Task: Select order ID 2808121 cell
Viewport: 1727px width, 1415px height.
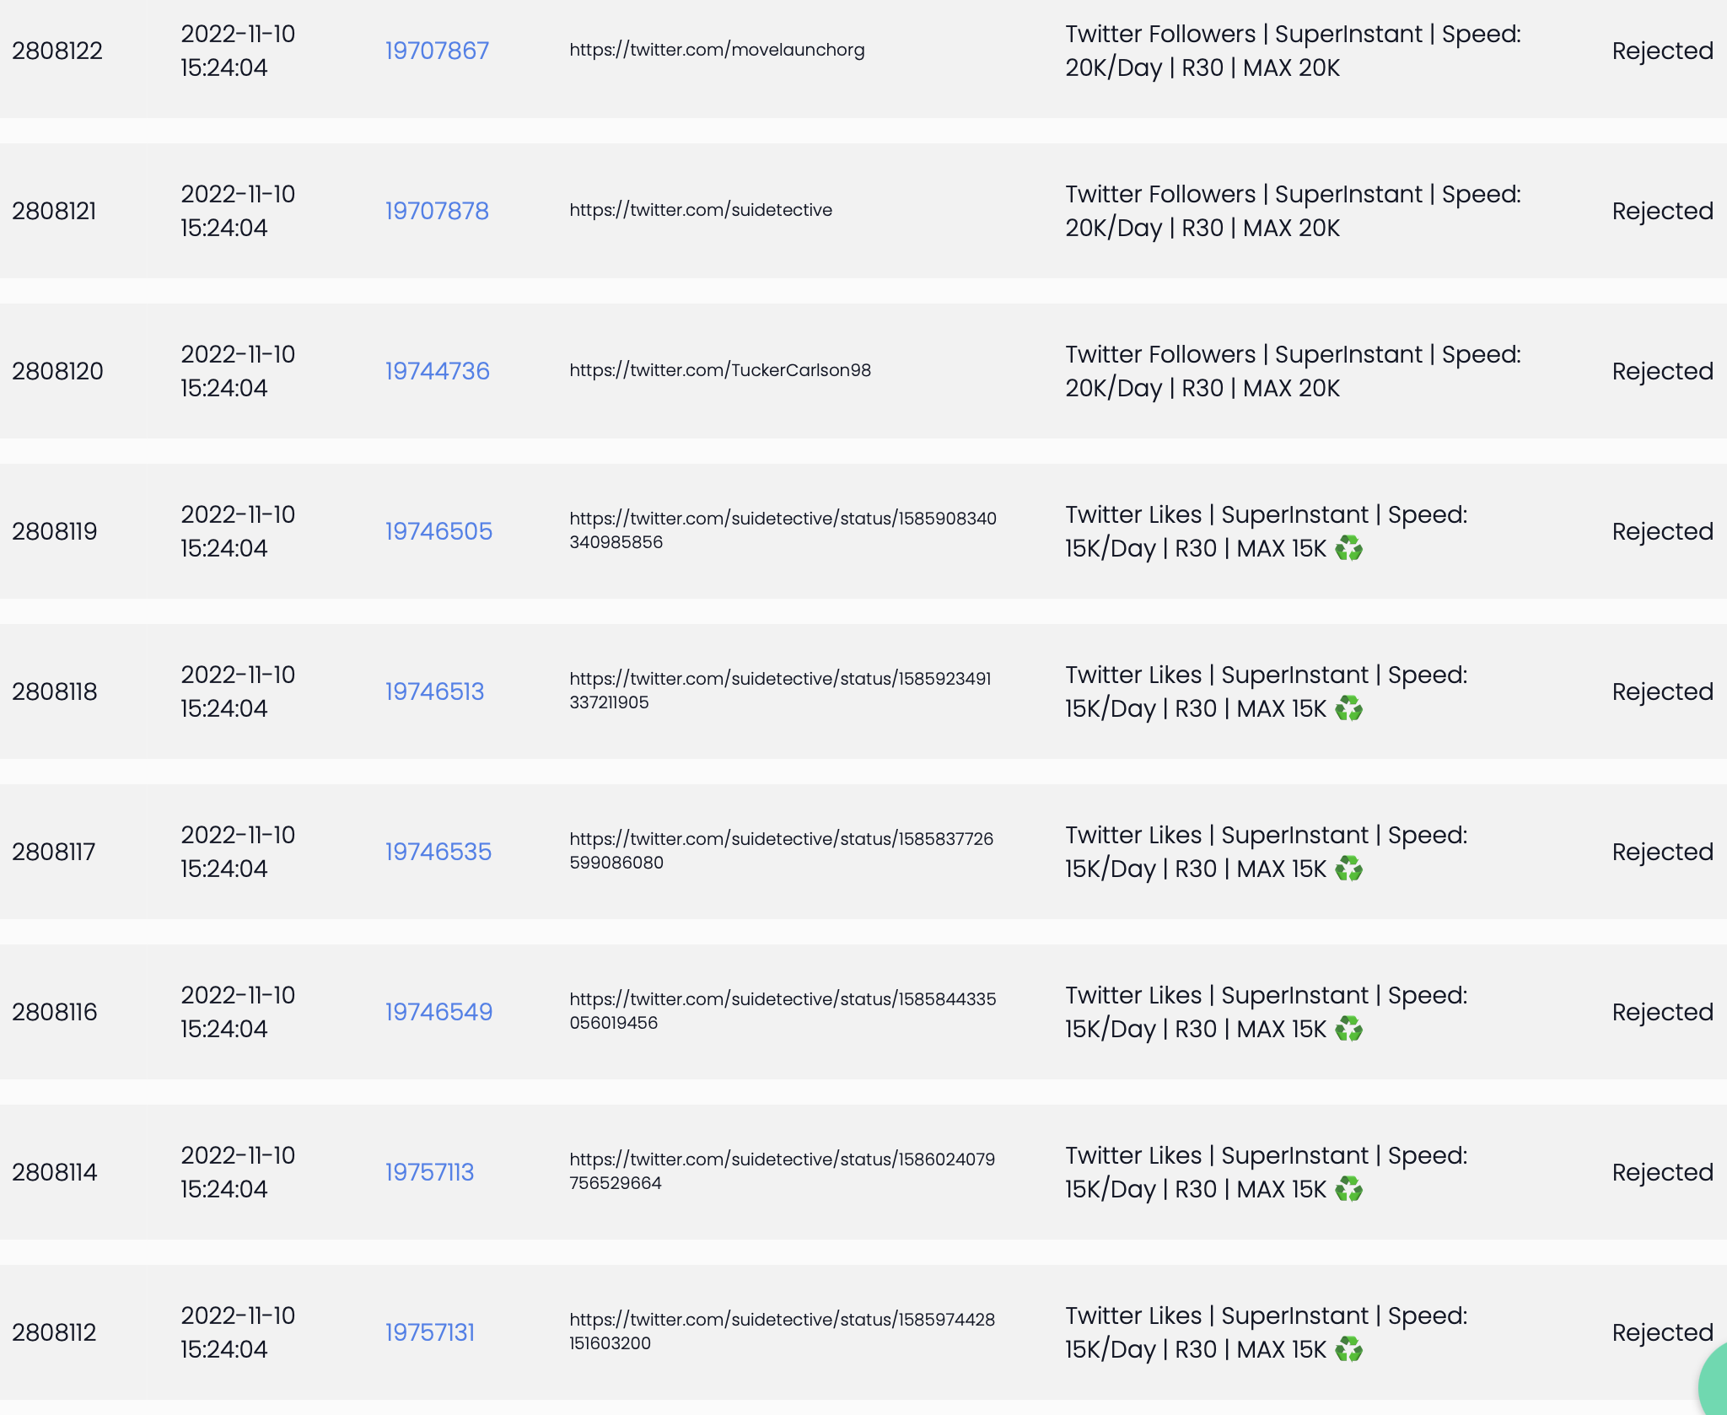Action: click(x=54, y=211)
